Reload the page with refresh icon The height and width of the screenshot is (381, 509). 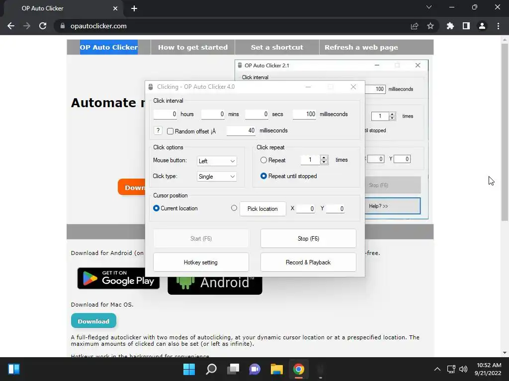pyautogui.click(x=43, y=26)
